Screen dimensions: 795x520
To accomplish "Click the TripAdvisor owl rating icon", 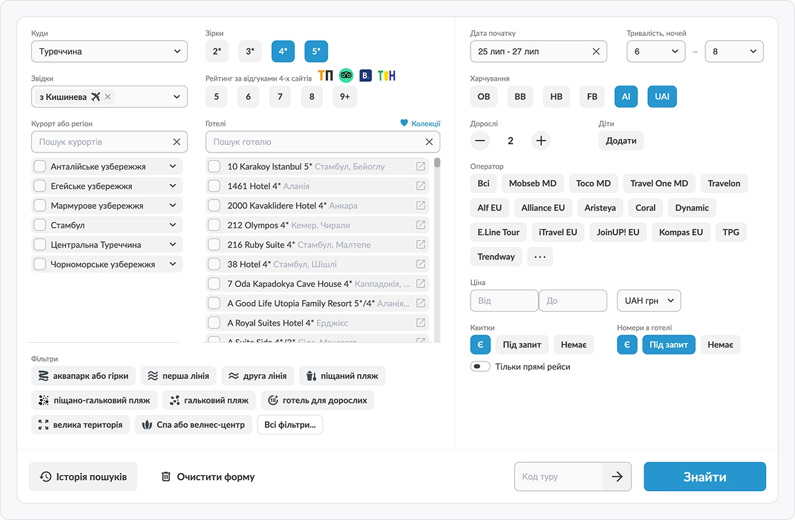I will tap(346, 76).
